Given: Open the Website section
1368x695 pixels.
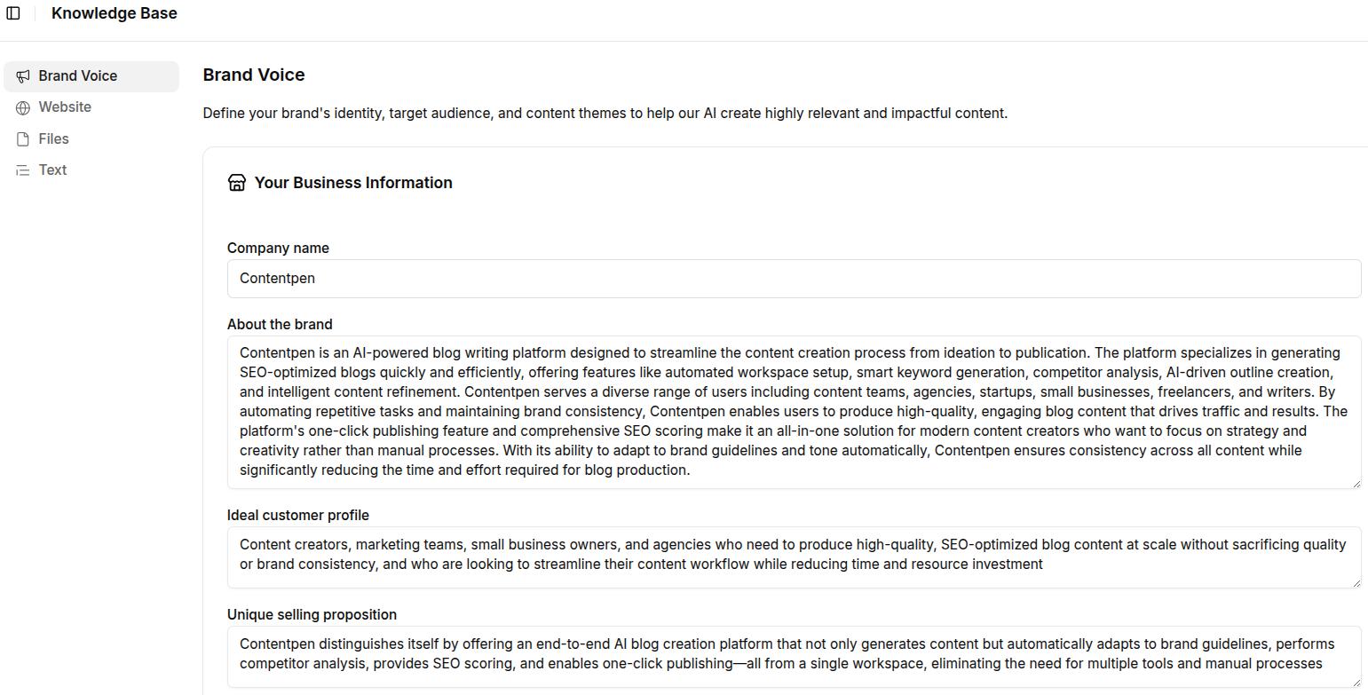Looking at the screenshot, I should pos(65,107).
